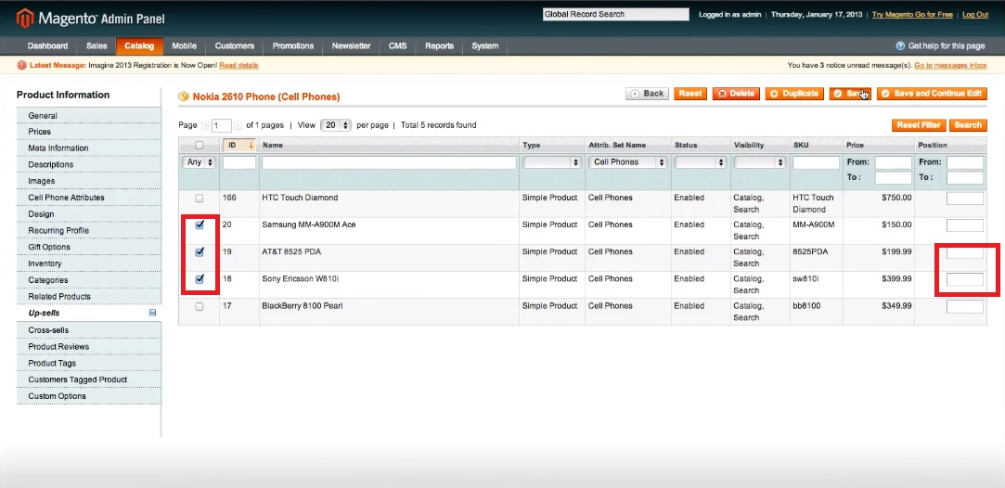The image size is (1005, 488).
Task: Open the per-page View count dropdown
Action: pos(337,125)
